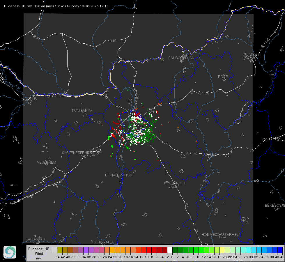Pick the yellow 18 m/s legend swatch

coord(222,250)
